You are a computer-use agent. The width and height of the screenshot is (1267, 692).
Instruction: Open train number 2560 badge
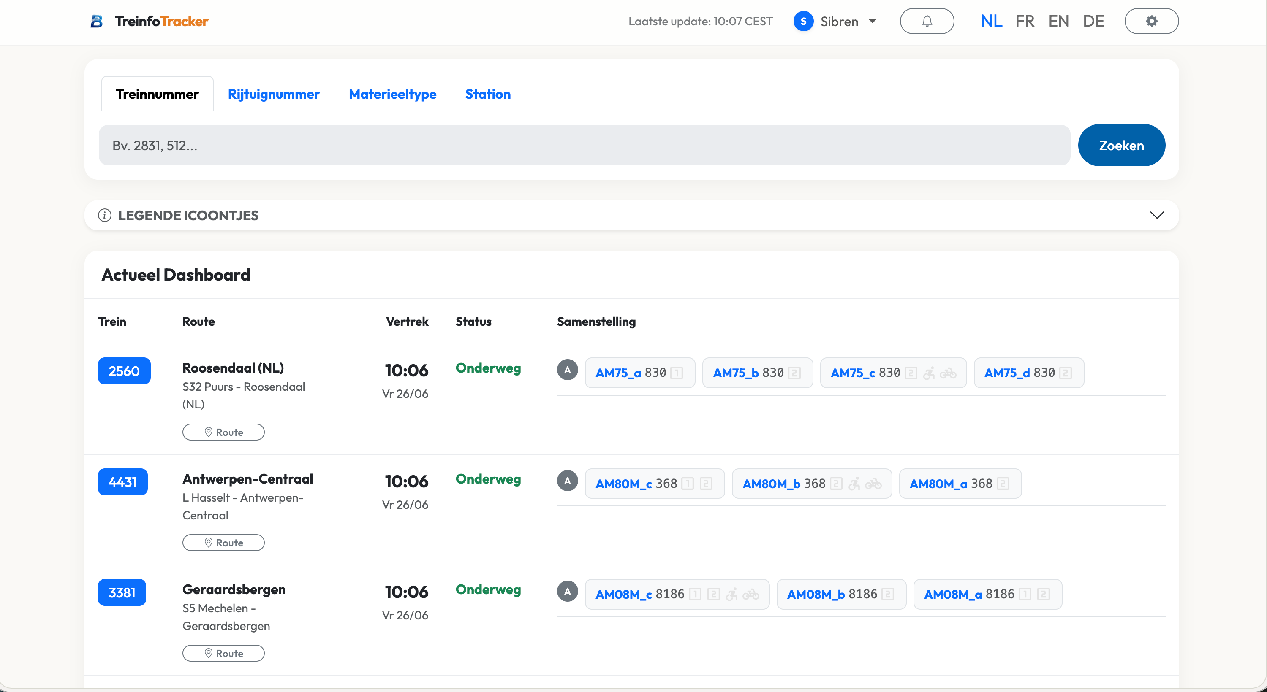click(124, 371)
